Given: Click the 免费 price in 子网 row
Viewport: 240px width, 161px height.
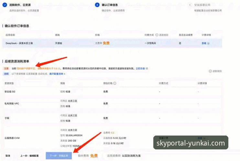Looking at the screenshot, I should pos(105,118).
